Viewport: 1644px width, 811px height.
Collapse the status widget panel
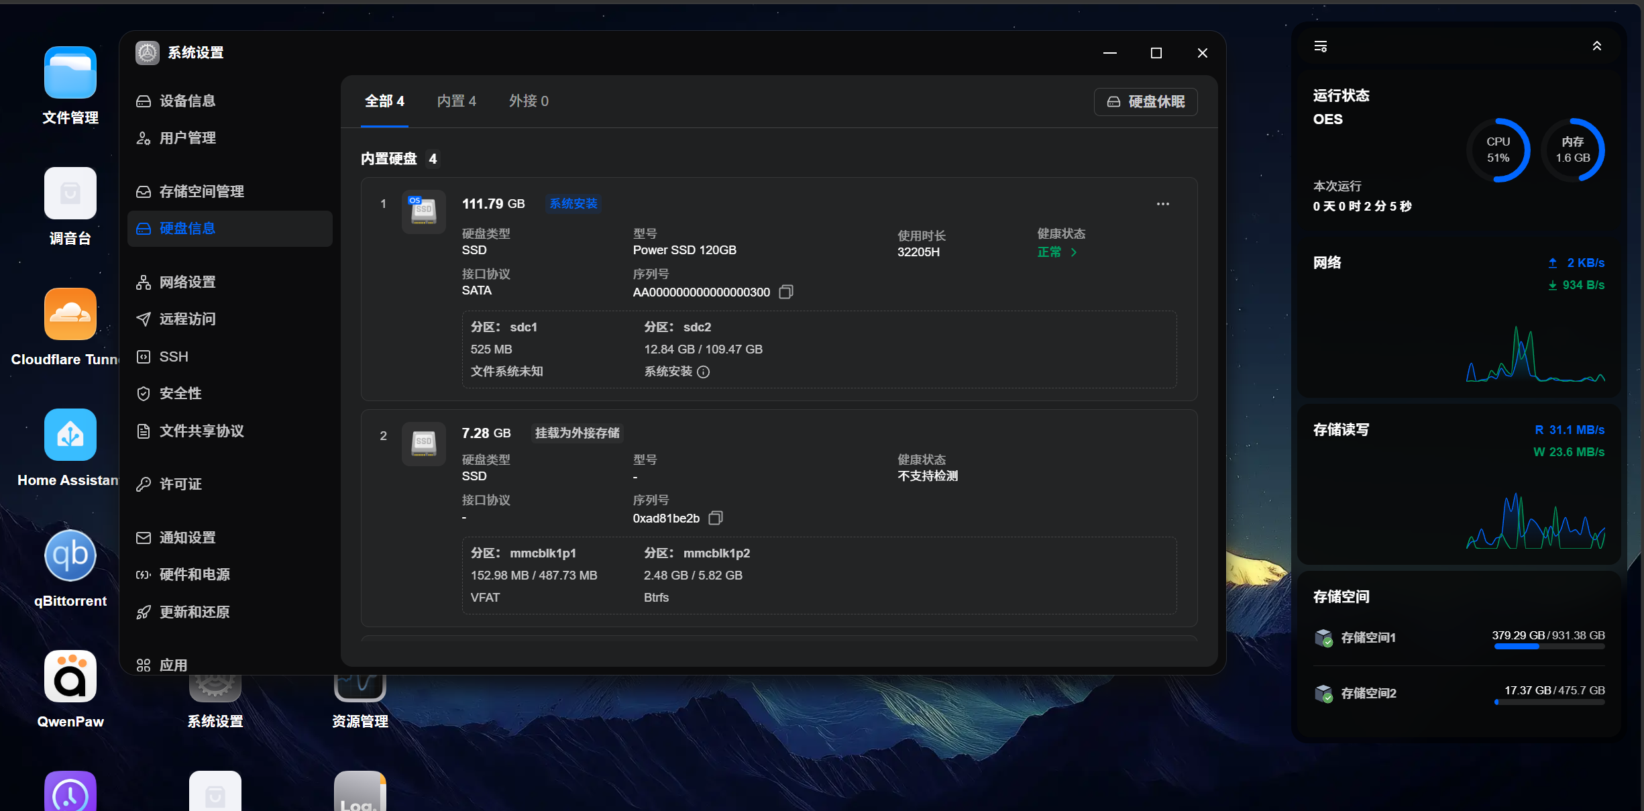coord(1597,46)
